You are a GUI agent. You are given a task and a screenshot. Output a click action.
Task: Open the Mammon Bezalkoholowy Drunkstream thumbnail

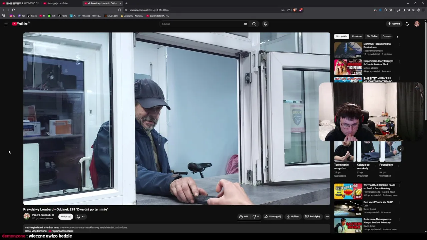coord(348,50)
